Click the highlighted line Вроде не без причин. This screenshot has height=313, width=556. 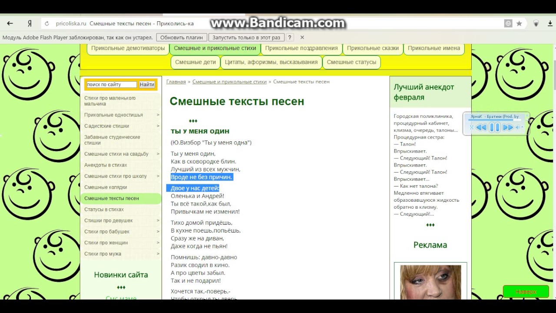point(202,177)
